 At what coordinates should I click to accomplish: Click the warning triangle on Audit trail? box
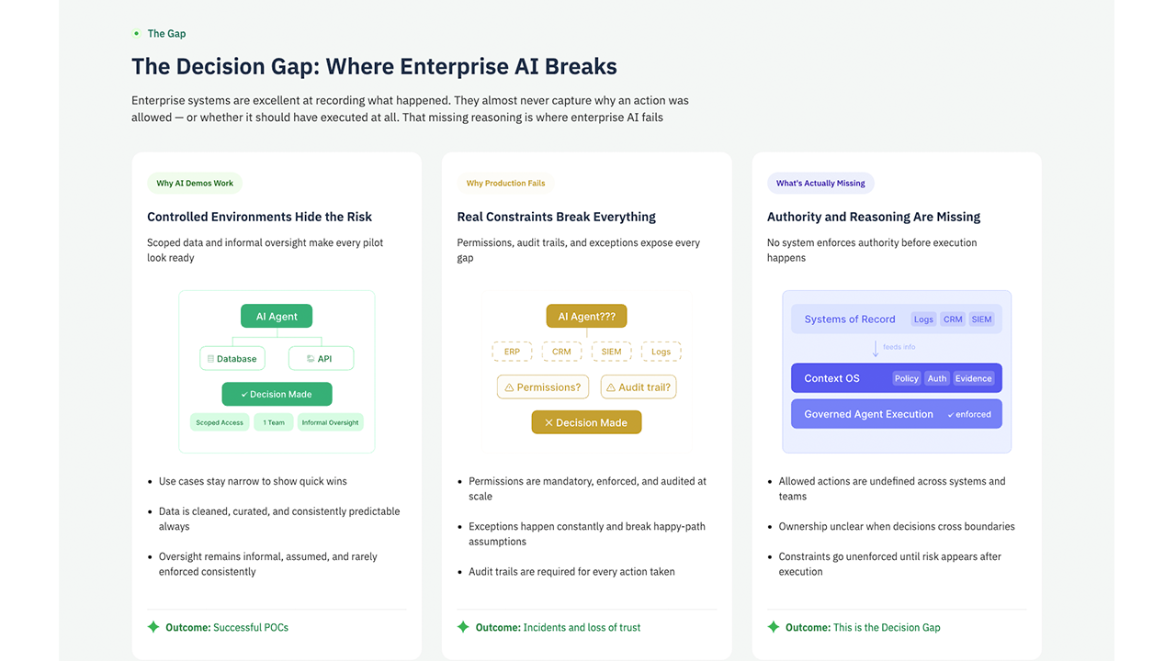(x=611, y=387)
